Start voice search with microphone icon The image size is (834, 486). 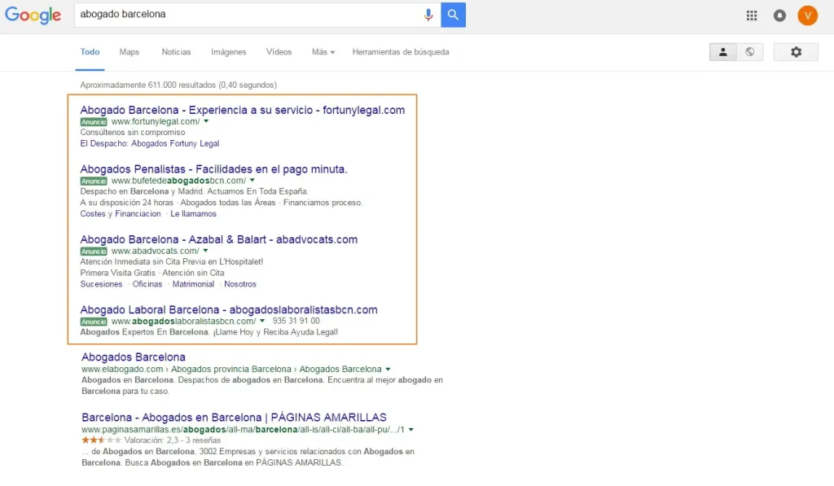pyautogui.click(x=428, y=15)
